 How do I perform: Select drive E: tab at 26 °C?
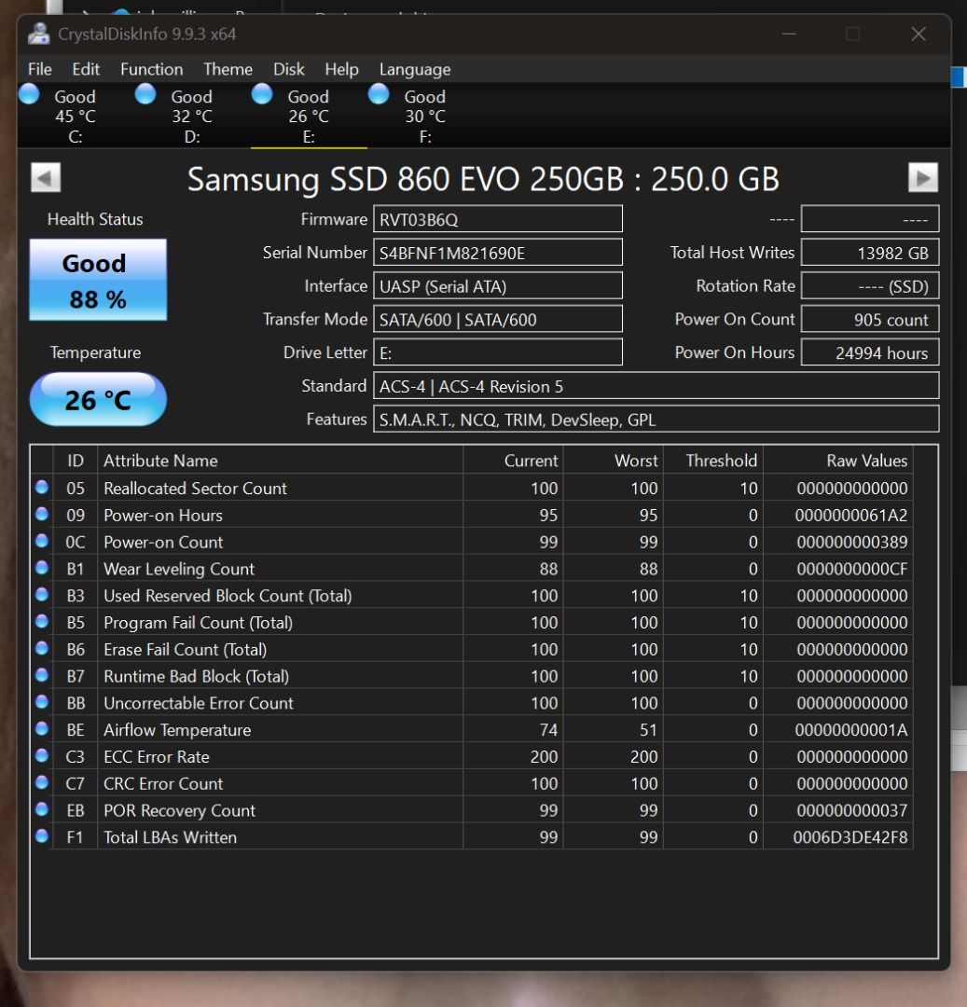tap(309, 117)
